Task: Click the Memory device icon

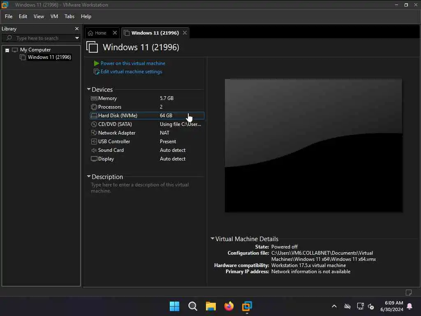Action: [x=94, y=98]
